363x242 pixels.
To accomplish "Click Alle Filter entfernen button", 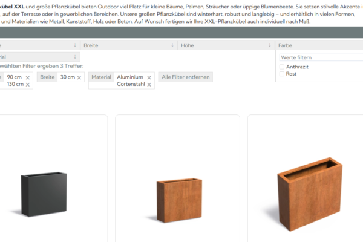I will click(x=185, y=77).
